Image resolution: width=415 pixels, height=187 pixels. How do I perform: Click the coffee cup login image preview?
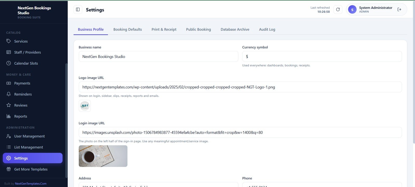coord(103,156)
